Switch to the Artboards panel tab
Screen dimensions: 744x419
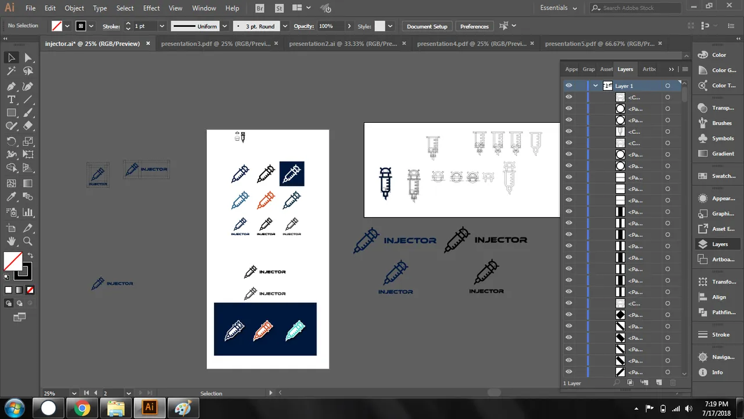tap(649, 69)
